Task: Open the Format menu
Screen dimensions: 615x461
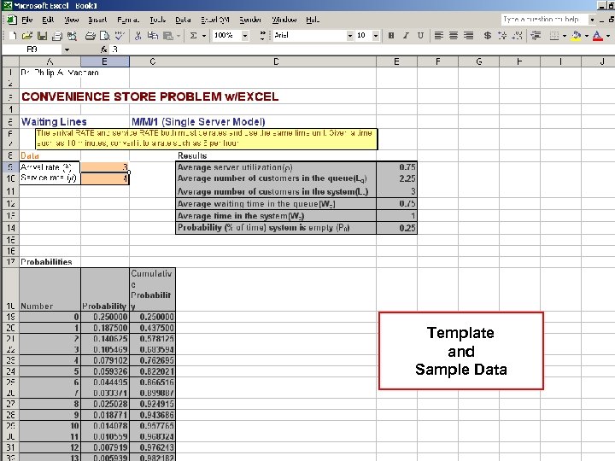Action: (x=128, y=20)
